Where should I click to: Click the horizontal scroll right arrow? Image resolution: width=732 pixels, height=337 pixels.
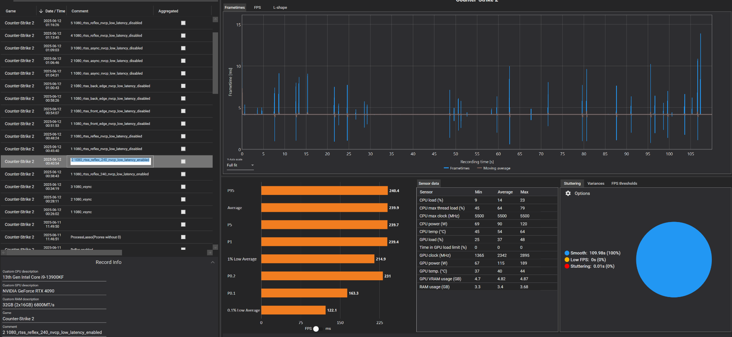click(x=210, y=252)
